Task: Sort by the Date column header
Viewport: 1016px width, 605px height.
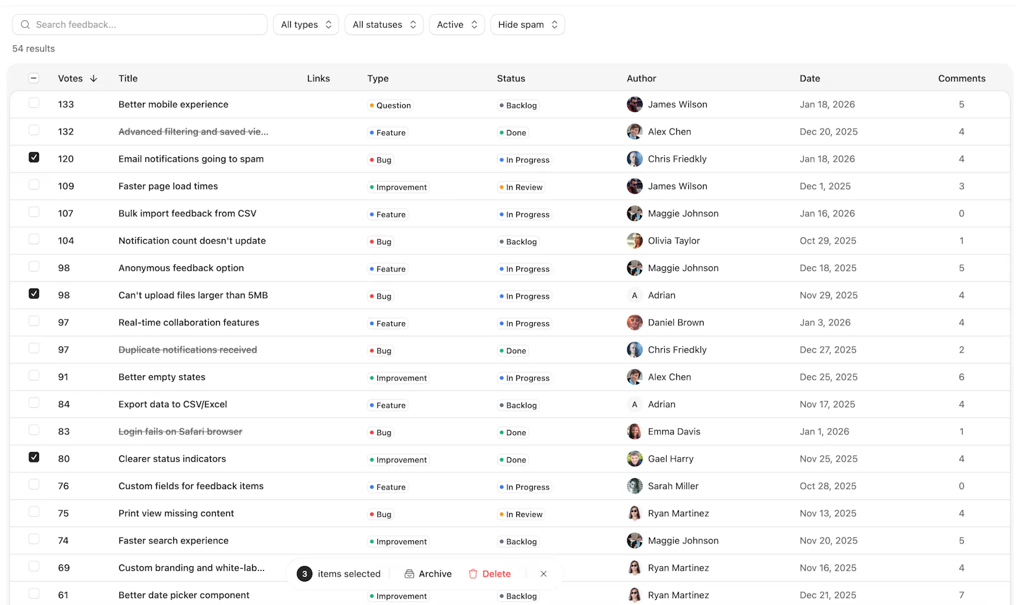Action: coord(810,79)
